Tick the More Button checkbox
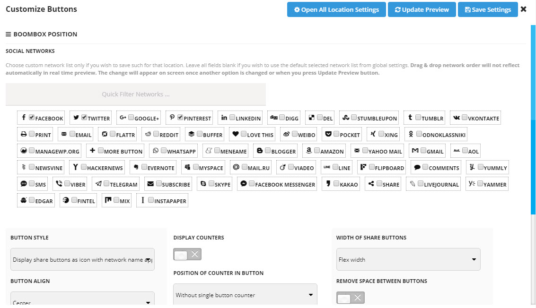 (x=100, y=150)
